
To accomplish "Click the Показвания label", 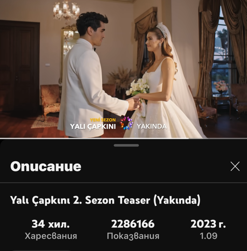I will [133, 236].
